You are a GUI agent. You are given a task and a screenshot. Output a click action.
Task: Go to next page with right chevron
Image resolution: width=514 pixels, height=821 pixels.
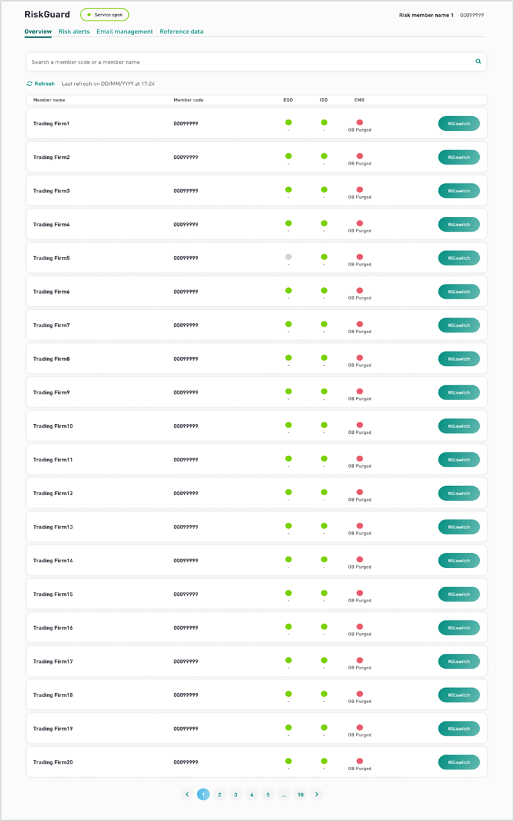point(316,795)
